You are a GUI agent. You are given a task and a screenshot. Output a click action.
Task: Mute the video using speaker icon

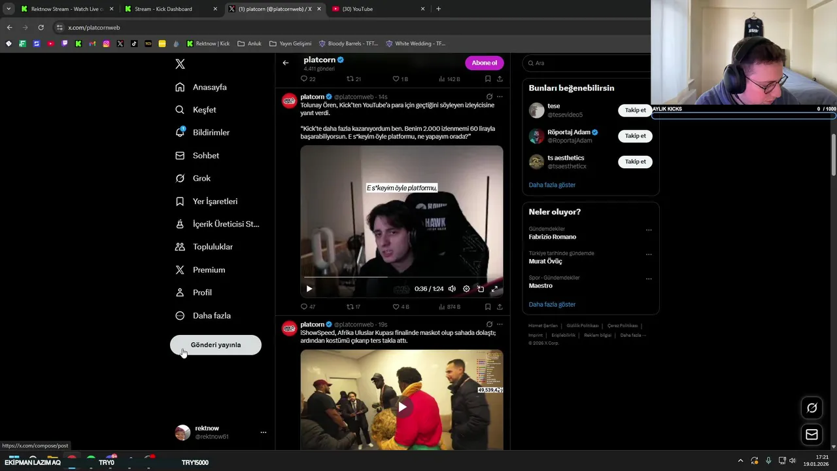[x=452, y=288]
